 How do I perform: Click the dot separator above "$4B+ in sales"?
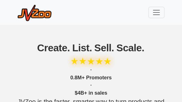coord(91,85)
